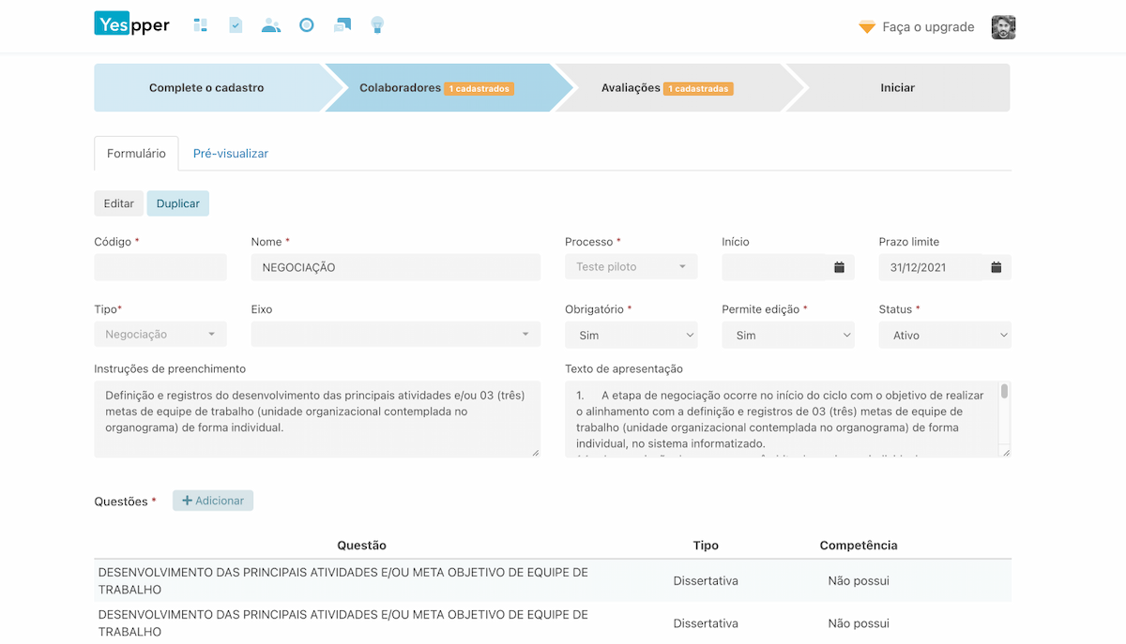Open the Status dropdown showing Ativo
The image size is (1126, 644).
pyautogui.click(x=944, y=336)
